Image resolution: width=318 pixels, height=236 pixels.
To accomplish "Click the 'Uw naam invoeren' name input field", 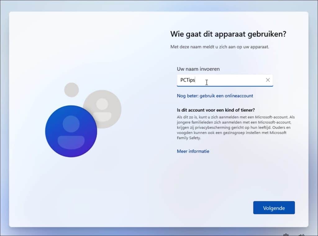I will tap(225, 80).
